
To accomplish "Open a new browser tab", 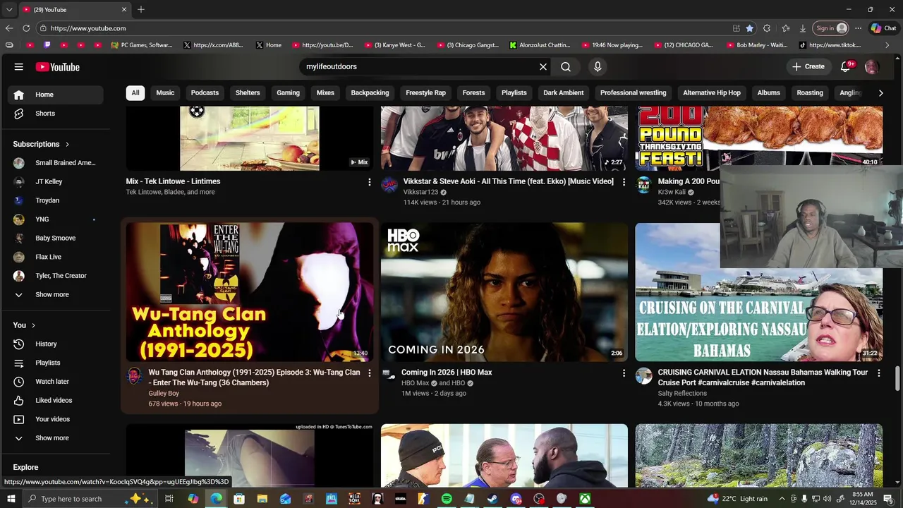I will [x=141, y=9].
